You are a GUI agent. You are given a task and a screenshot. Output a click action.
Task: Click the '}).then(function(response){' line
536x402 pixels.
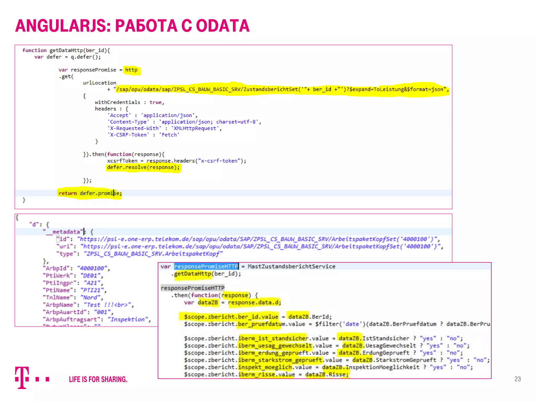[x=124, y=154]
